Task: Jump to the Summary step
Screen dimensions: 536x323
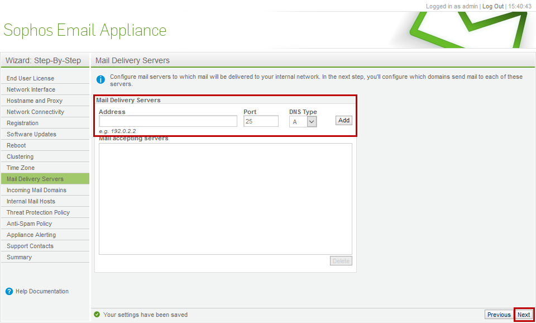Action: coord(45,257)
